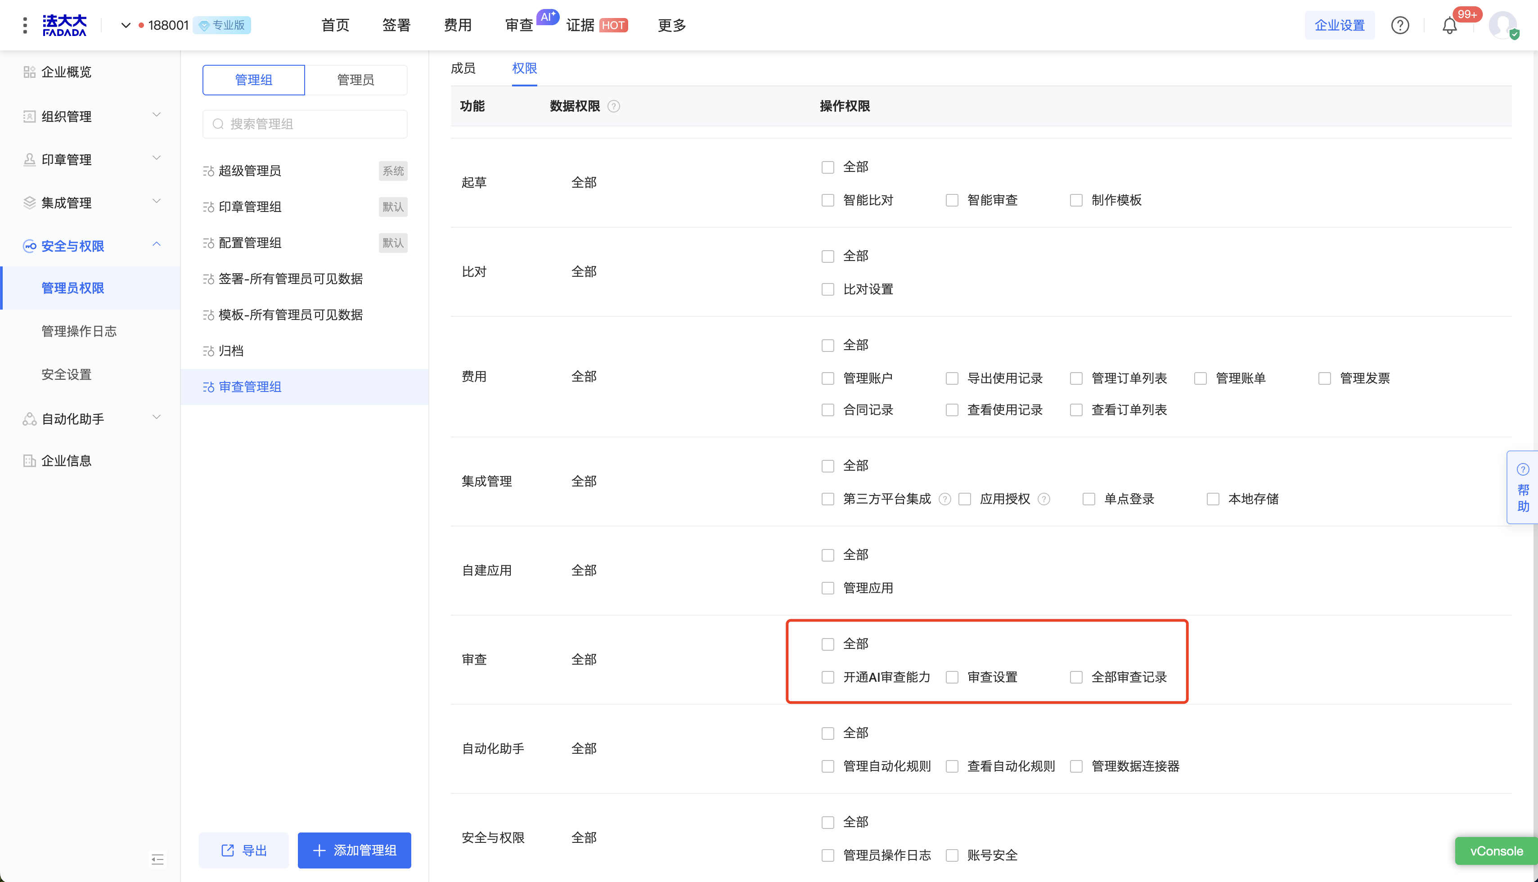This screenshot has height=882, width=1538.
Task: Click the sidebar collapse icon at bottom
Action: click(x=157, y=859)
